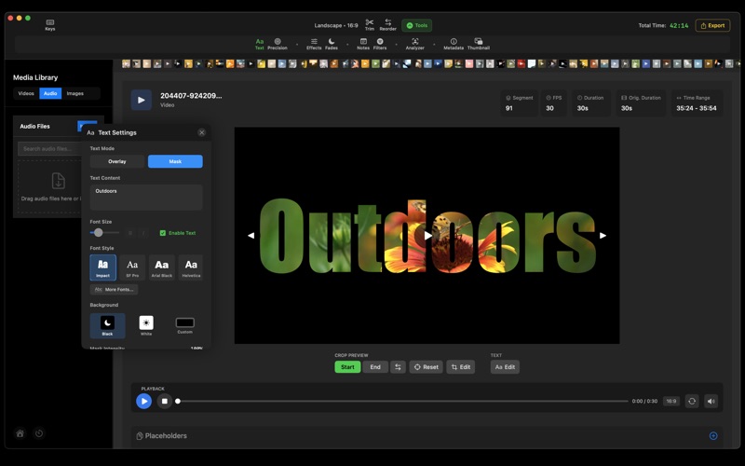Click the Search audio files field
Screen dimensions: 745x466
point(50,148)
